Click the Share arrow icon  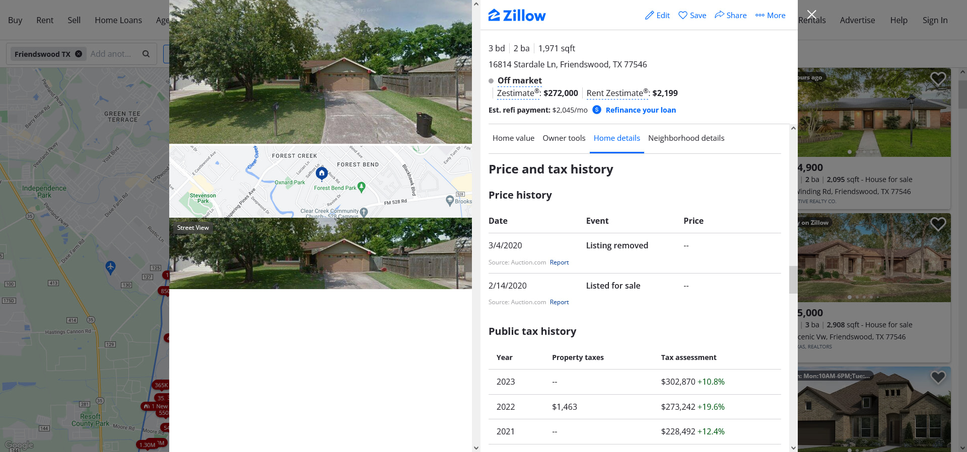pyautogui.click(x=719, y=15)
